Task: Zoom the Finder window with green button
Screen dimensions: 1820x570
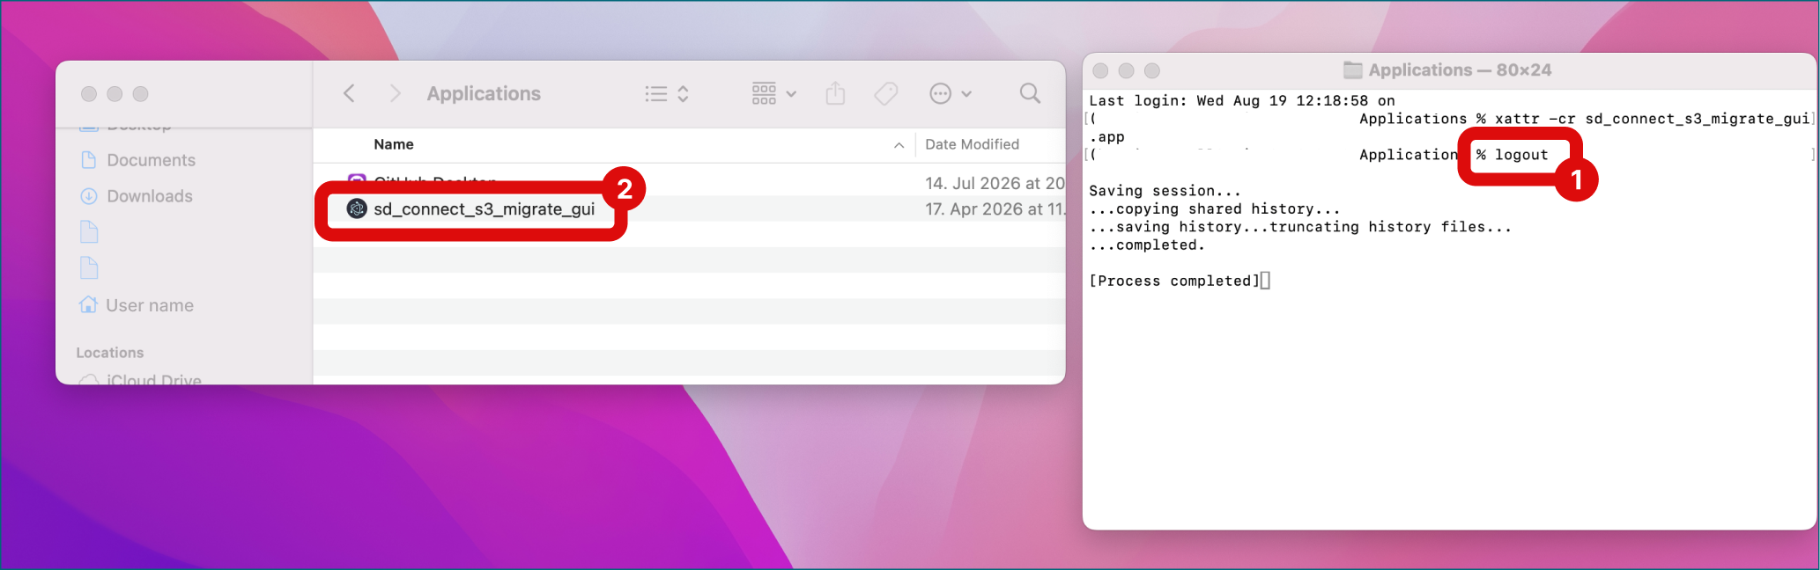Action: pos(140,94)
